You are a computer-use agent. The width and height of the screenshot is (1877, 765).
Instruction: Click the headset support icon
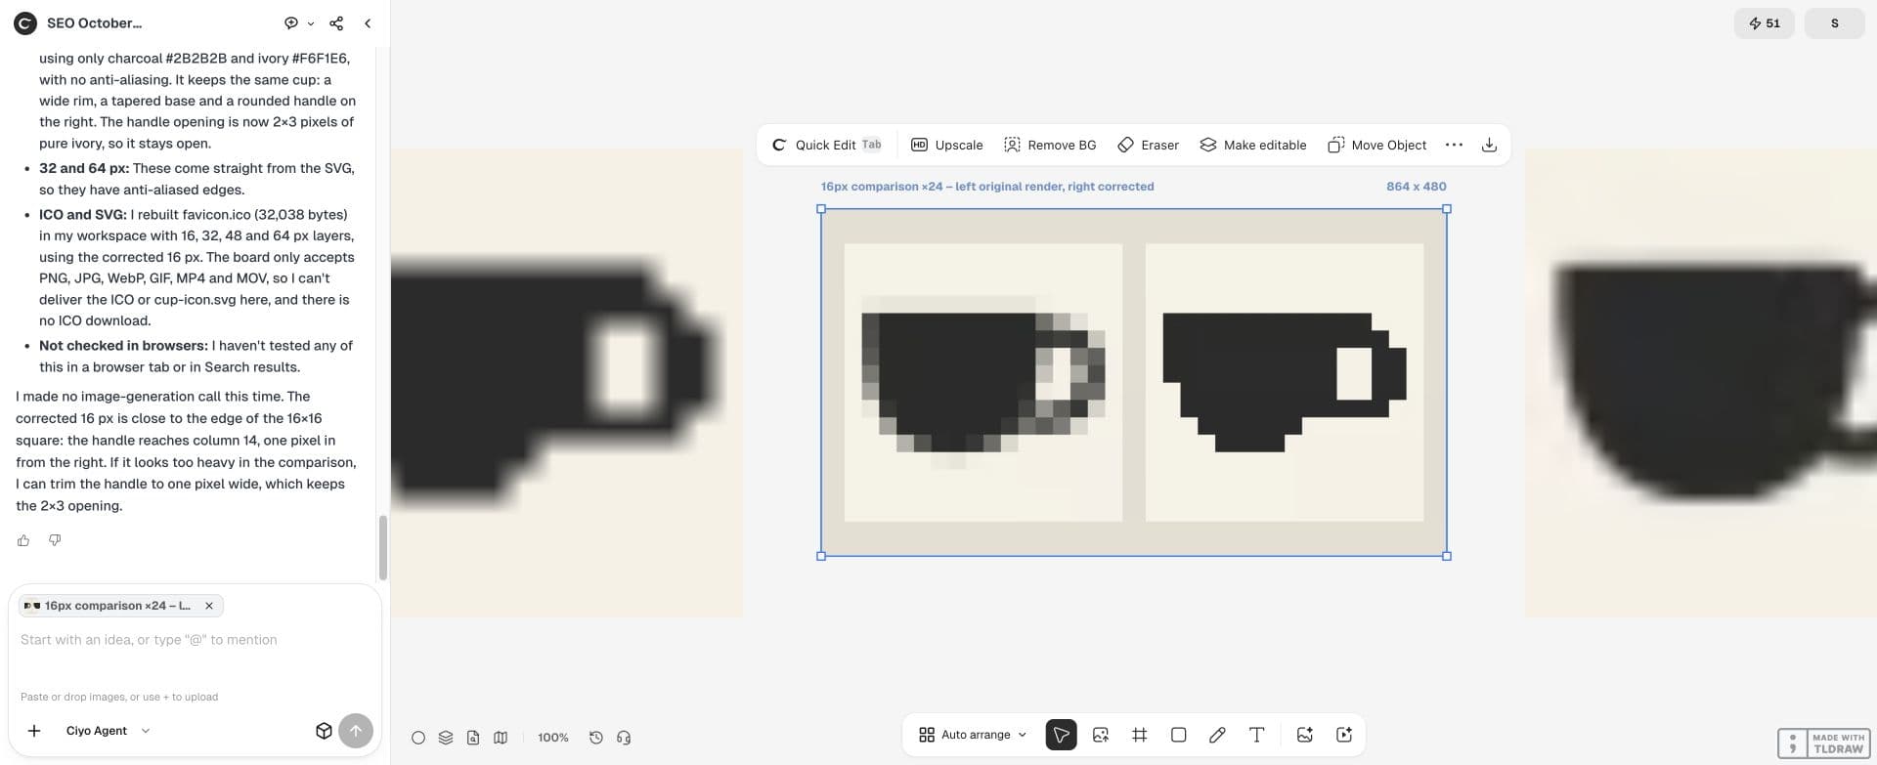pyautogui.click(x=624, y=738)
